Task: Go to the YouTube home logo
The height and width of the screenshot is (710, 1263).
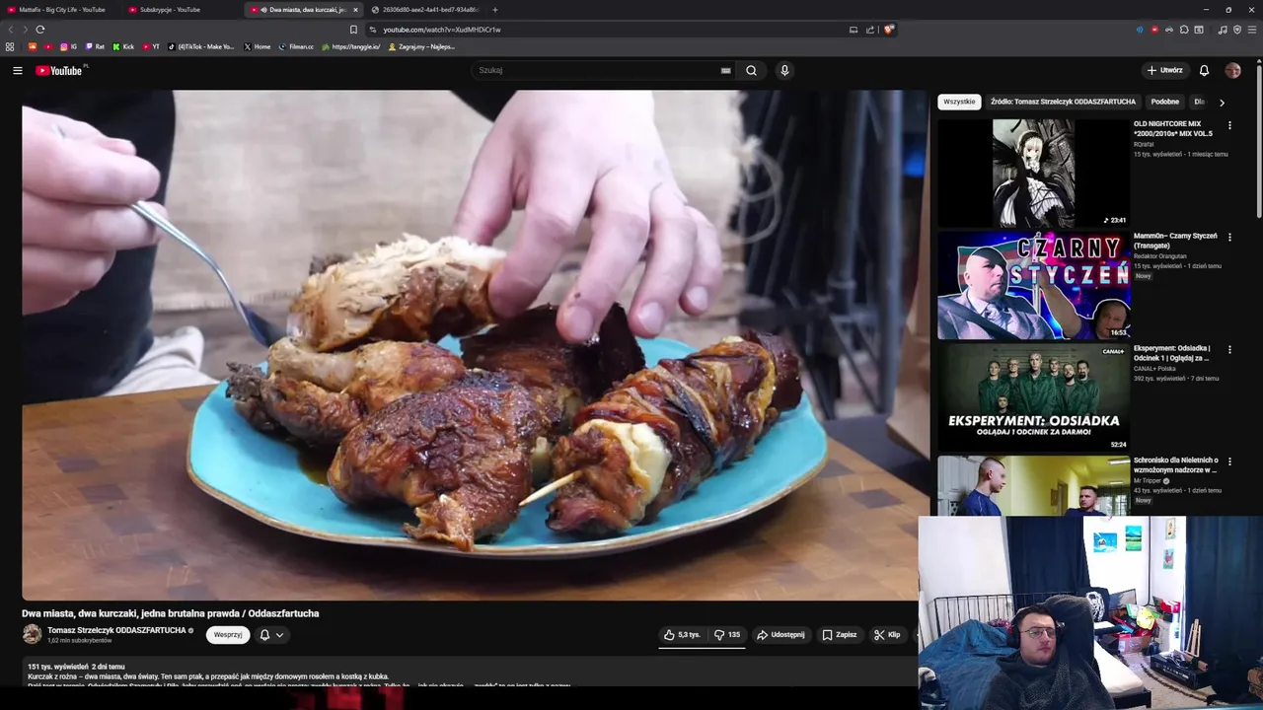Action: (x=59, y=70)
